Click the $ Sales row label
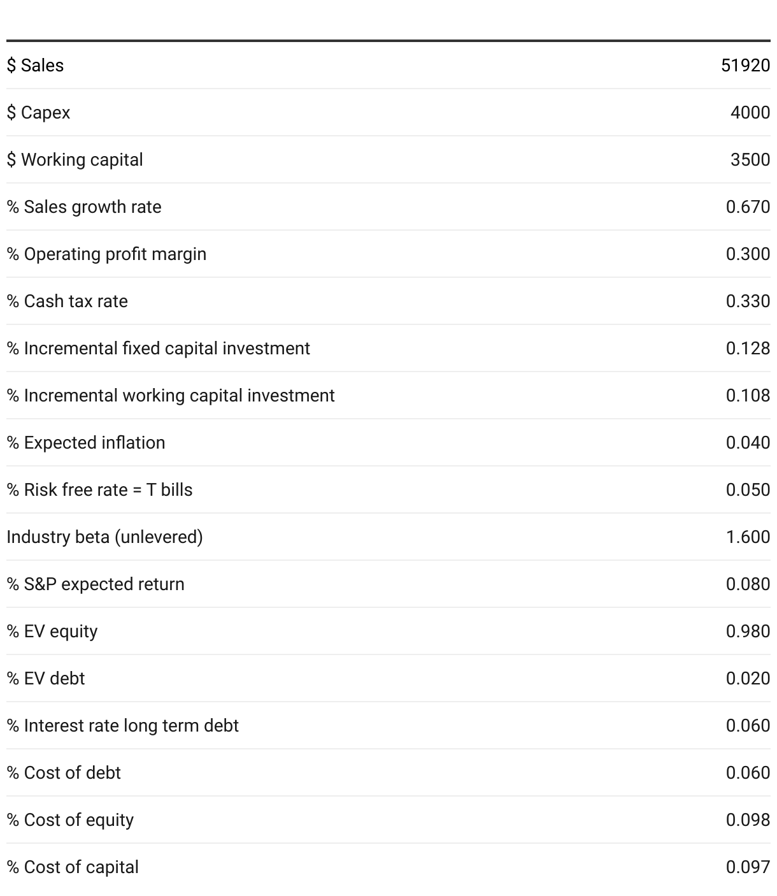The height and width of the screenshot is (896, 777). pyautogui.click(x=35, y=65)
